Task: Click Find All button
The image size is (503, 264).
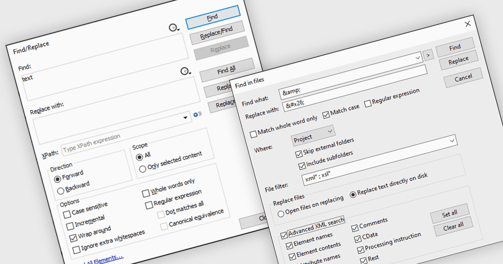Action: tap(226, 70)
